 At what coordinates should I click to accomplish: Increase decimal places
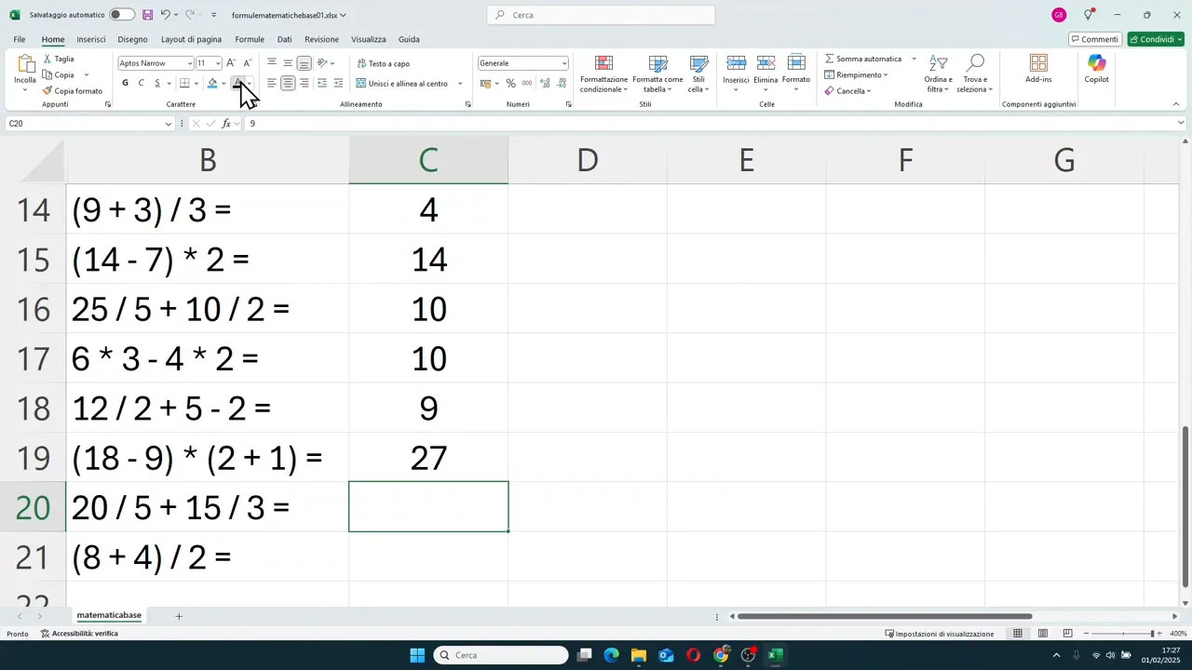545,84
